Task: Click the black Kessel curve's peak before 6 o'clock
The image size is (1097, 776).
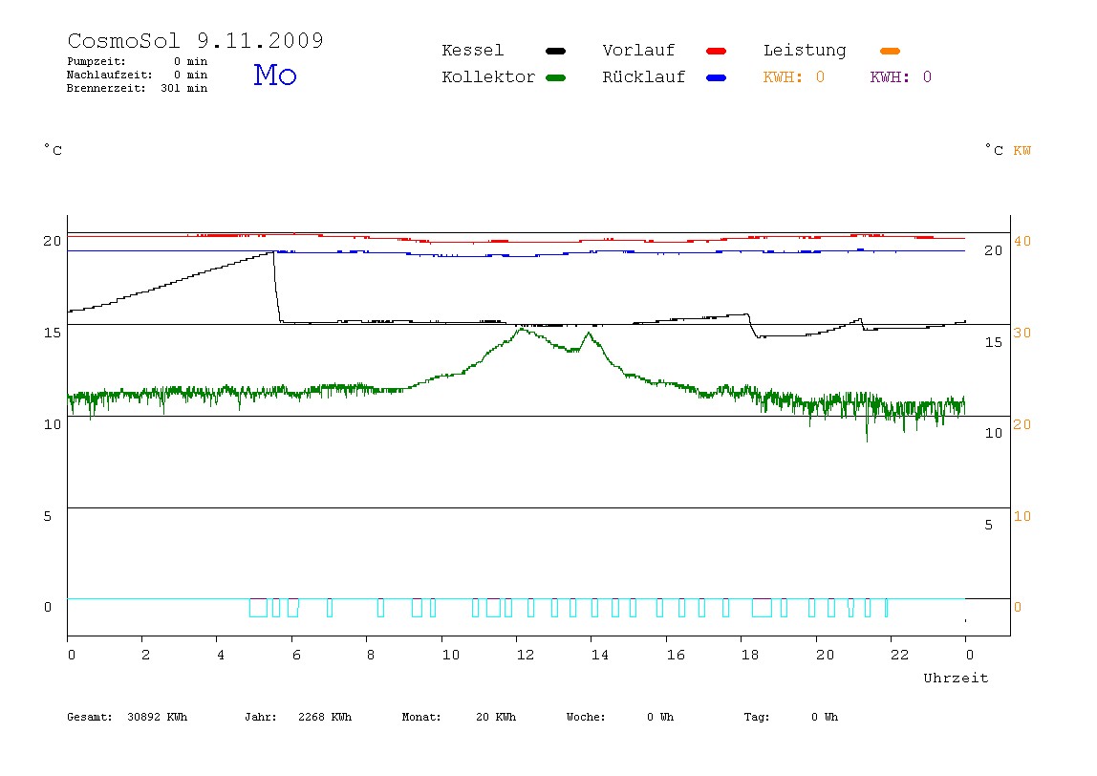Action: pyautogui.click(x=272, y=252)
